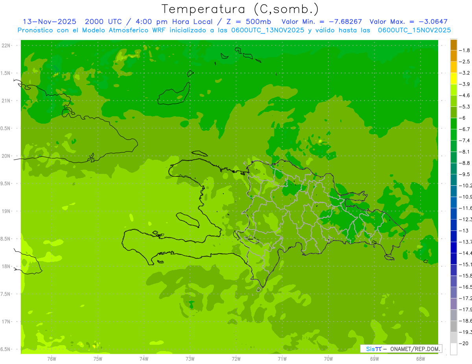Click the "Valor Max. = -3.0647" readout
This screenshot has width=472, height=364.
409,22
